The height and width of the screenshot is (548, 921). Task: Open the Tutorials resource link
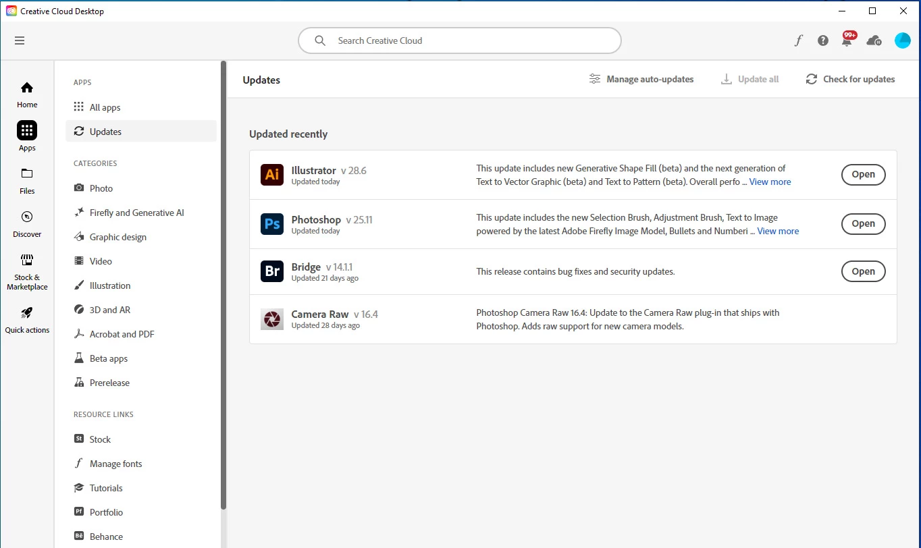pyautogui.click(x=141, y=488)
